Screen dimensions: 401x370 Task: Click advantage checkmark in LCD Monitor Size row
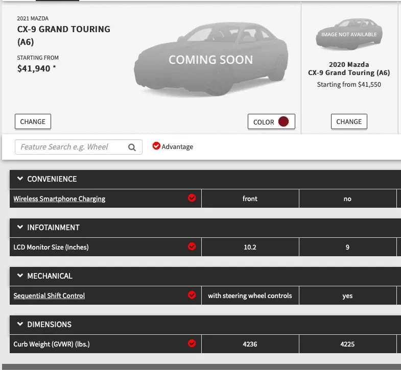point(192,246)
